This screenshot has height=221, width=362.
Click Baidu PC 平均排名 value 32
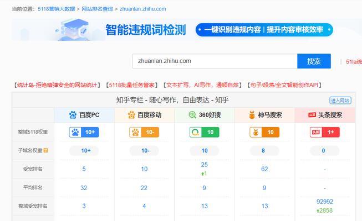pos(84,188)
